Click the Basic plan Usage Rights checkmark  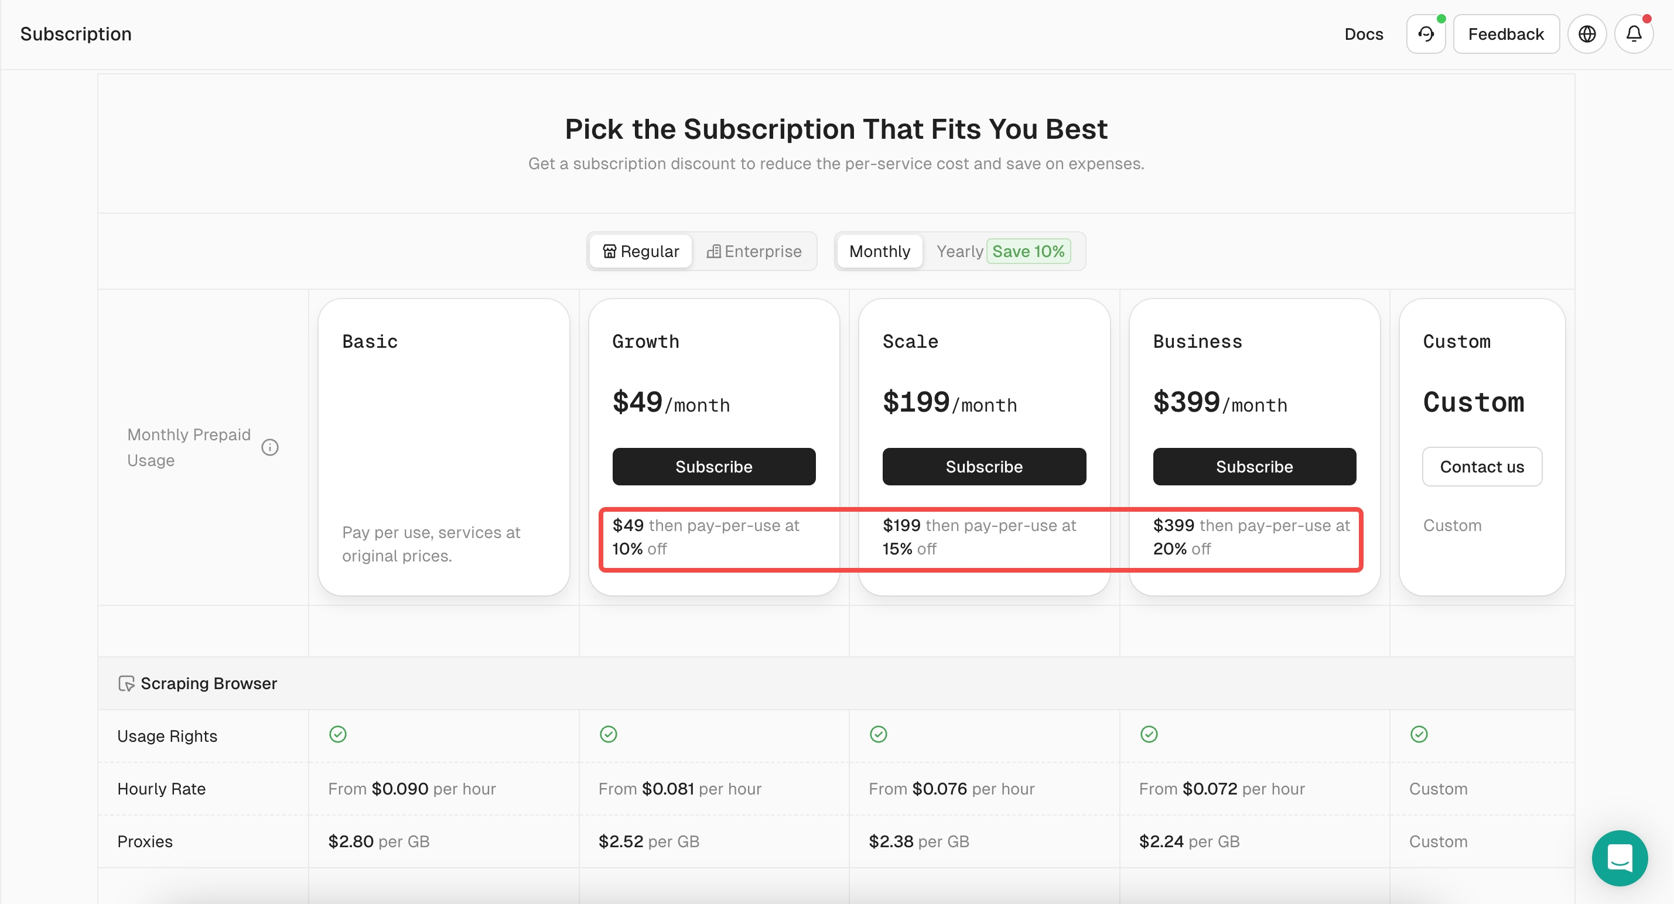click(x=338, y=734)
